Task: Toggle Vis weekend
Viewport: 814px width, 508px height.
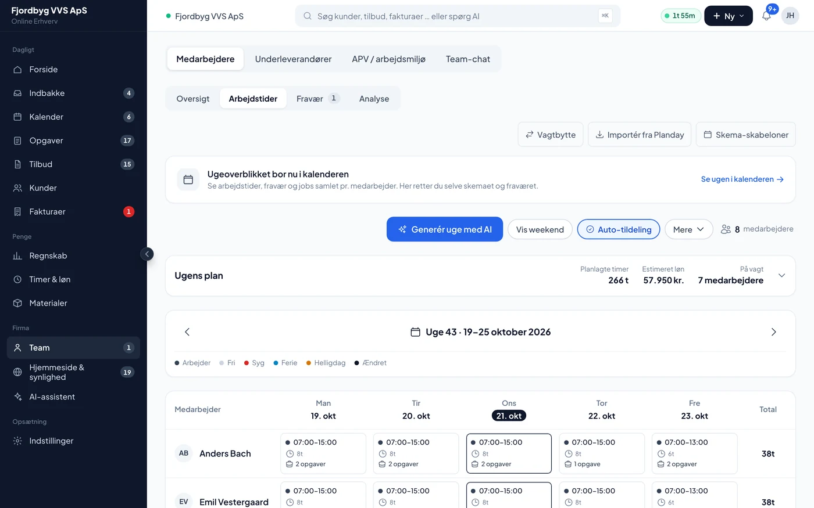Action: (x=540, y=229)
